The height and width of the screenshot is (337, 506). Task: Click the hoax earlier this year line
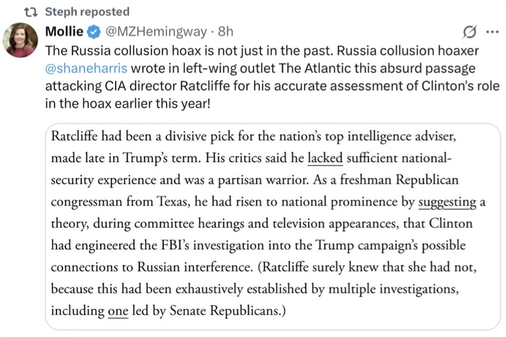point(127,103)
